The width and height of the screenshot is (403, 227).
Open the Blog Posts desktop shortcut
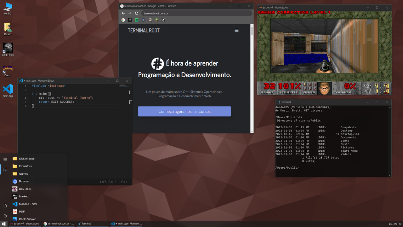tap(8, 49)
